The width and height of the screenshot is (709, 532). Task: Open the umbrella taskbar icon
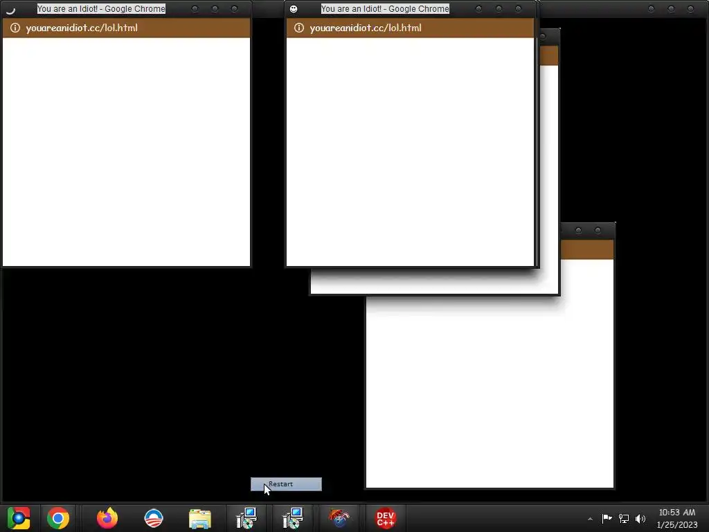(x=339, y=518)
